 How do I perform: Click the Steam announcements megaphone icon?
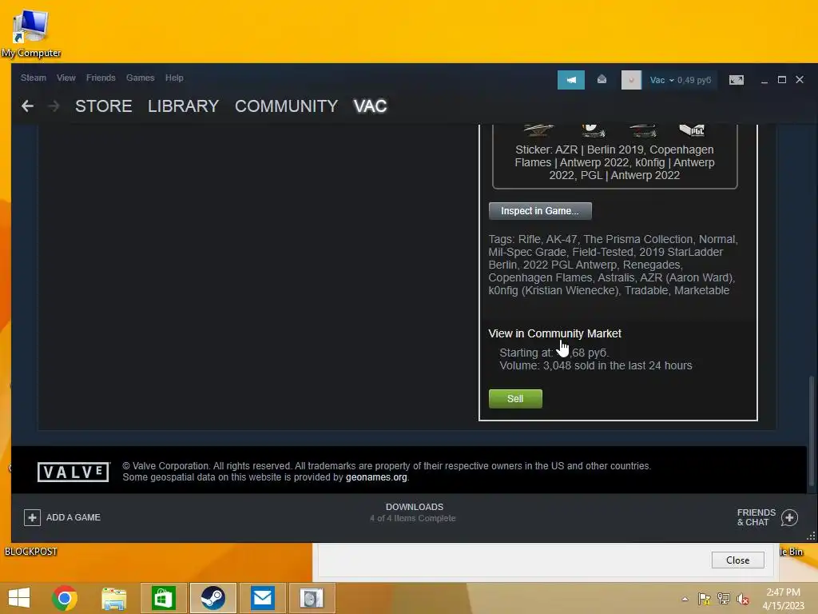point(570,80)
